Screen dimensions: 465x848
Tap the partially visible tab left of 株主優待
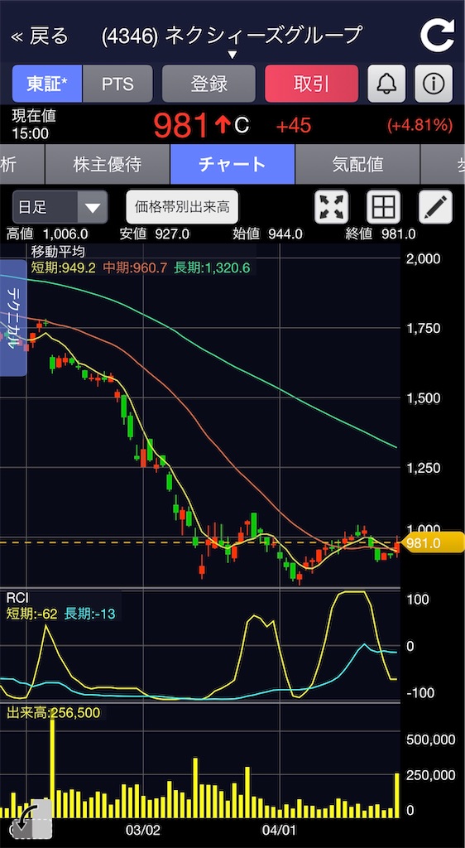click(x=22, y=165)
